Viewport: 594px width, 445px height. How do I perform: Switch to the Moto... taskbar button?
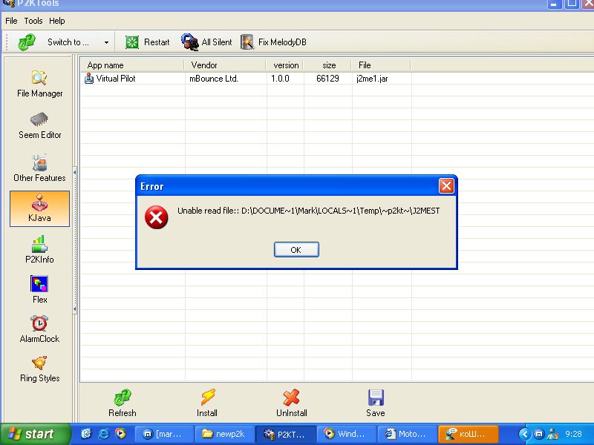point(407,434)
